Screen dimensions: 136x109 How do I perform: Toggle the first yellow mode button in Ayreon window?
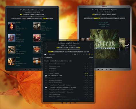pyautogui.click(x=94, y=14)
